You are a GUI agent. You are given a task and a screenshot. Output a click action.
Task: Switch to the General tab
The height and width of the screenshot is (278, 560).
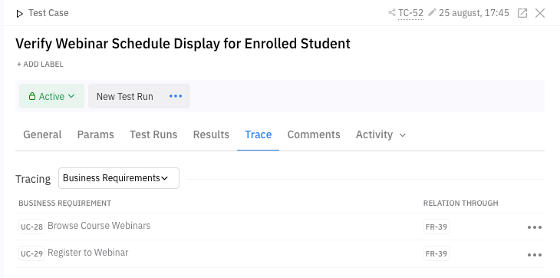42,134
